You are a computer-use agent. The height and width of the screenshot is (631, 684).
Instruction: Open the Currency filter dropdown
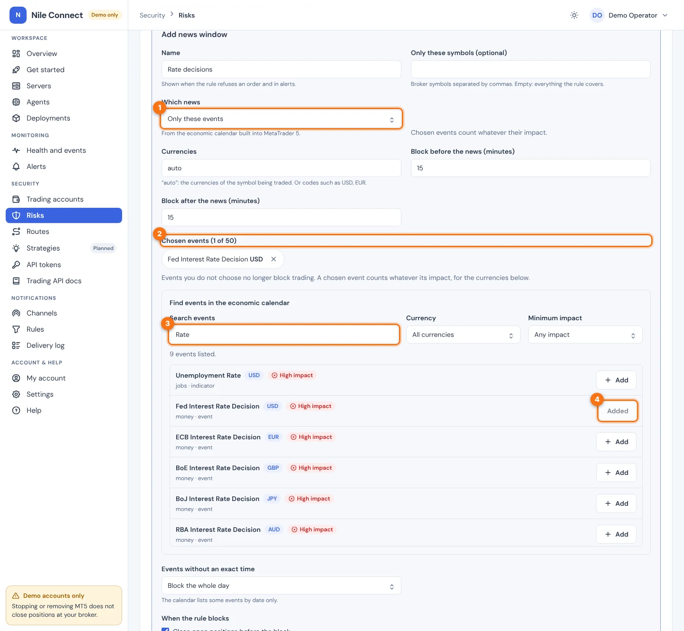point(463,334)
